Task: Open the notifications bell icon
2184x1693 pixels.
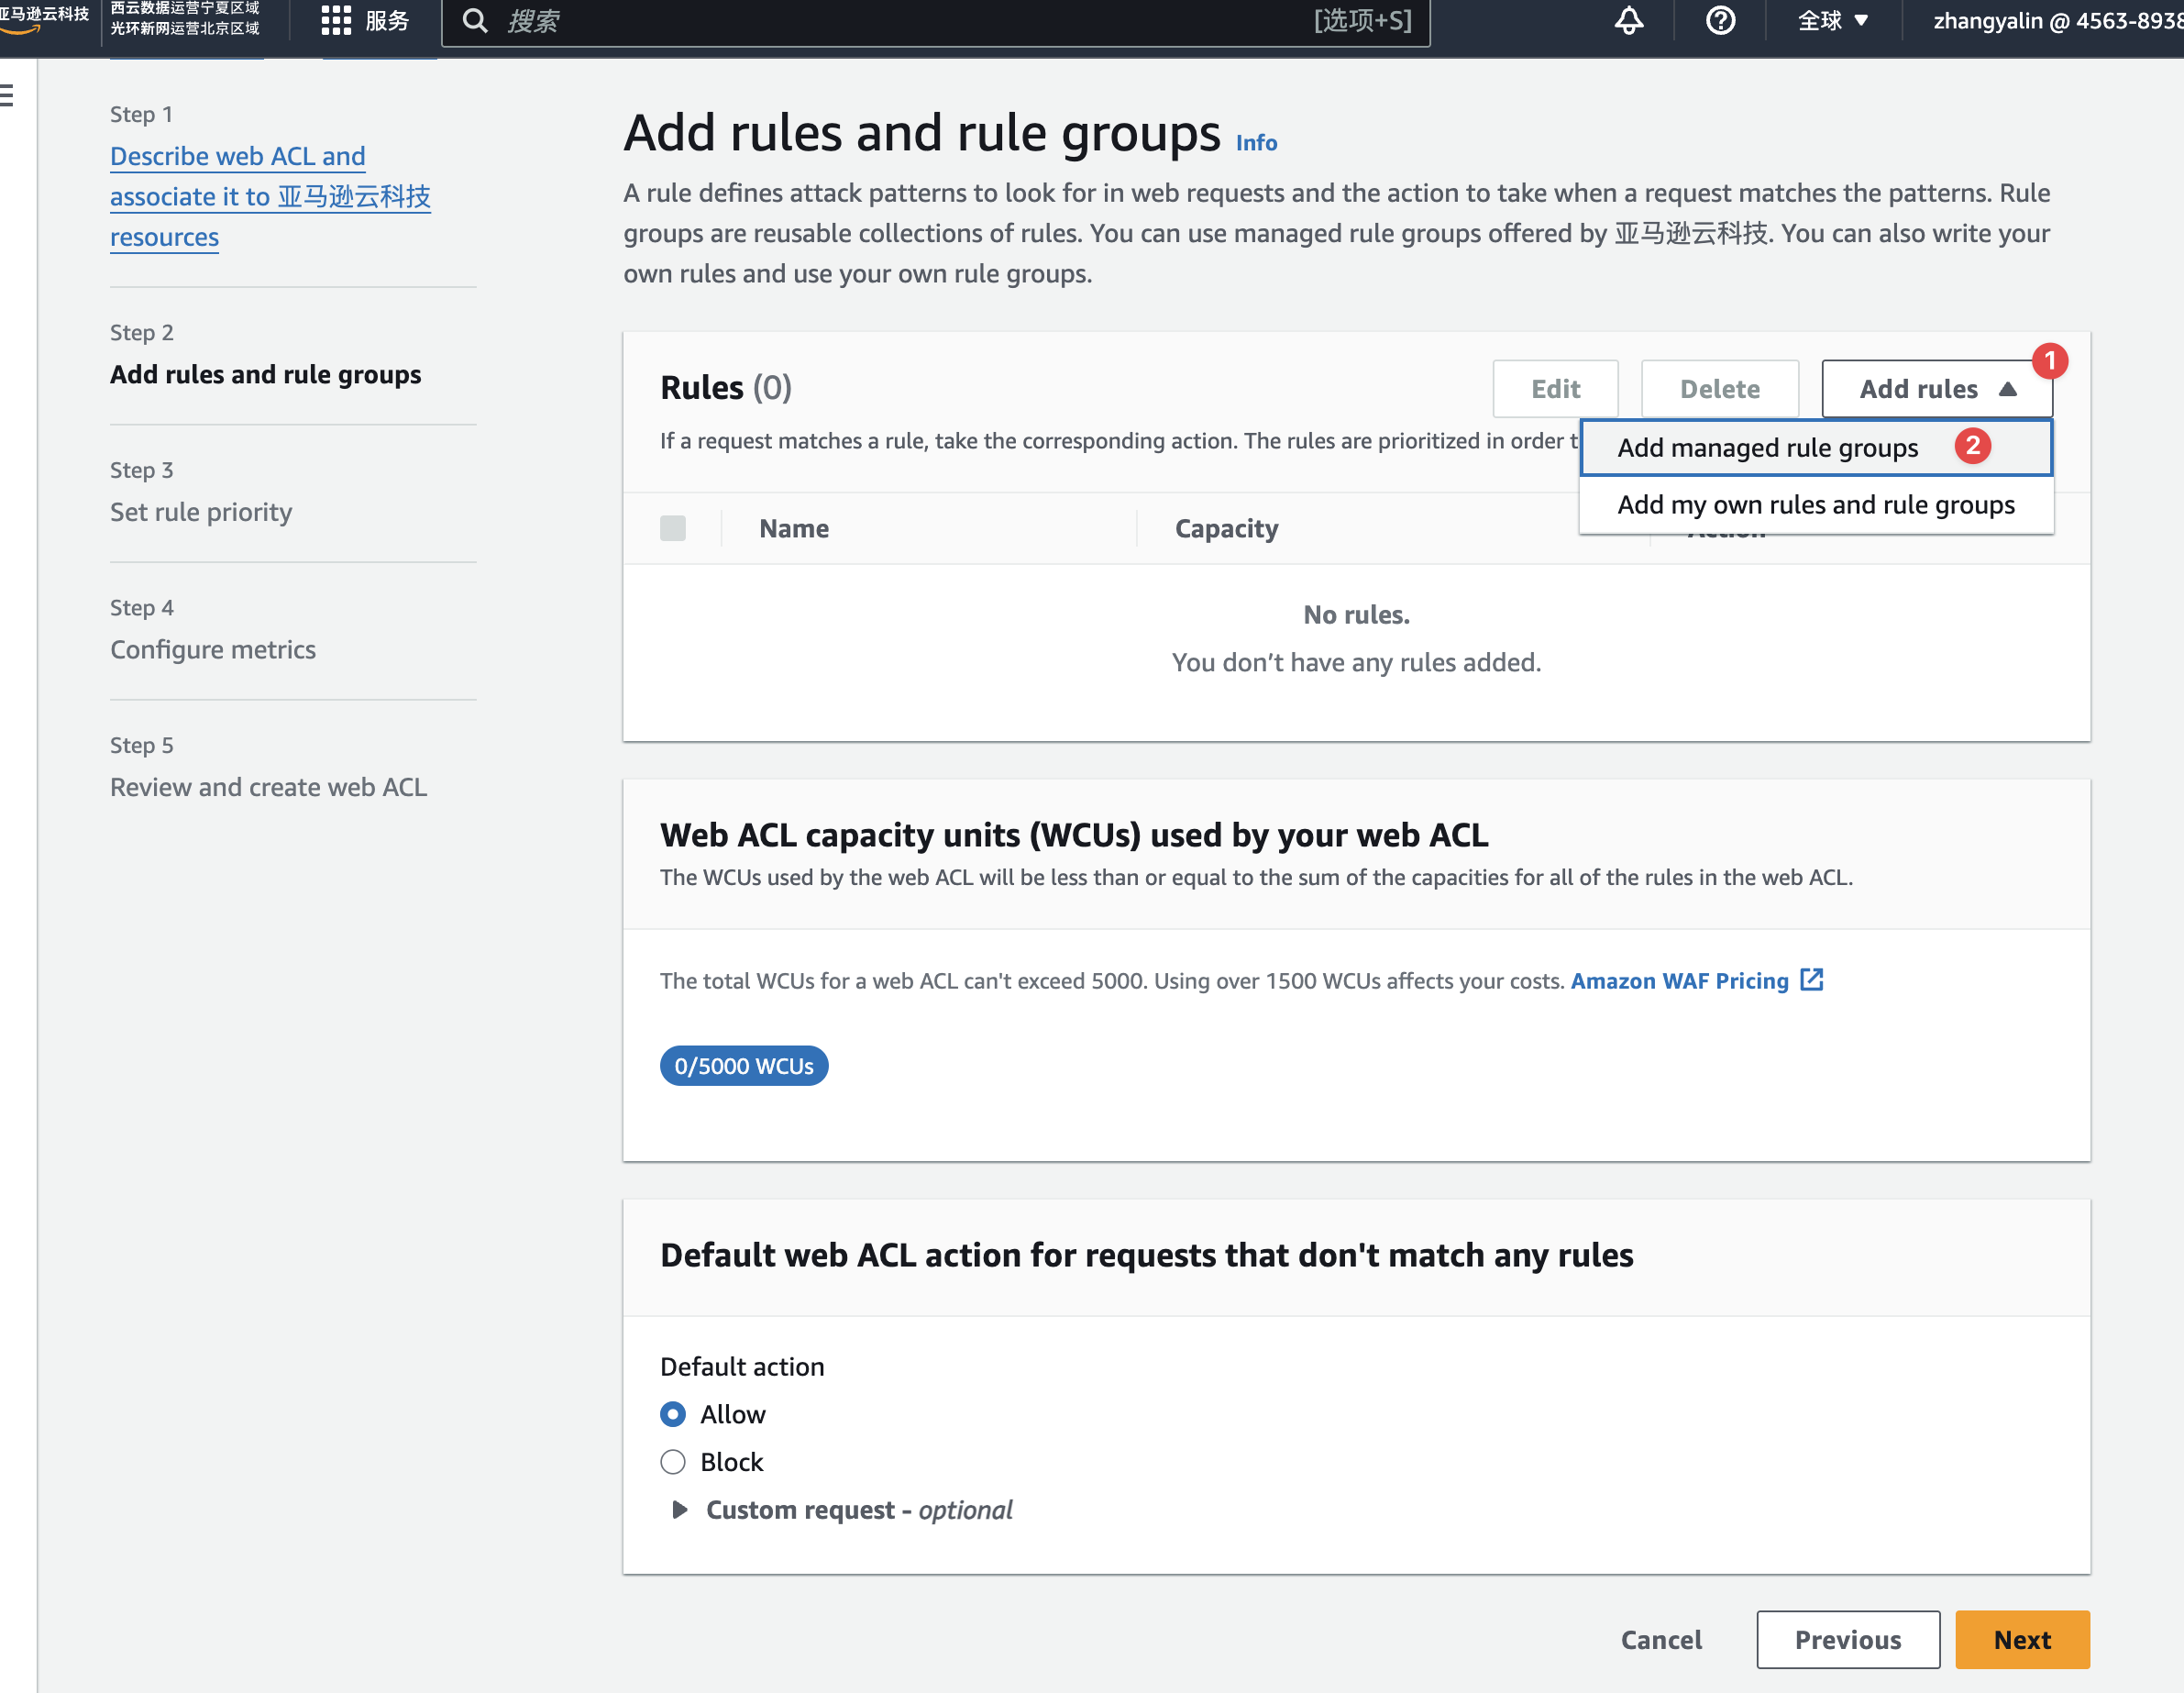Action: 1628,20
